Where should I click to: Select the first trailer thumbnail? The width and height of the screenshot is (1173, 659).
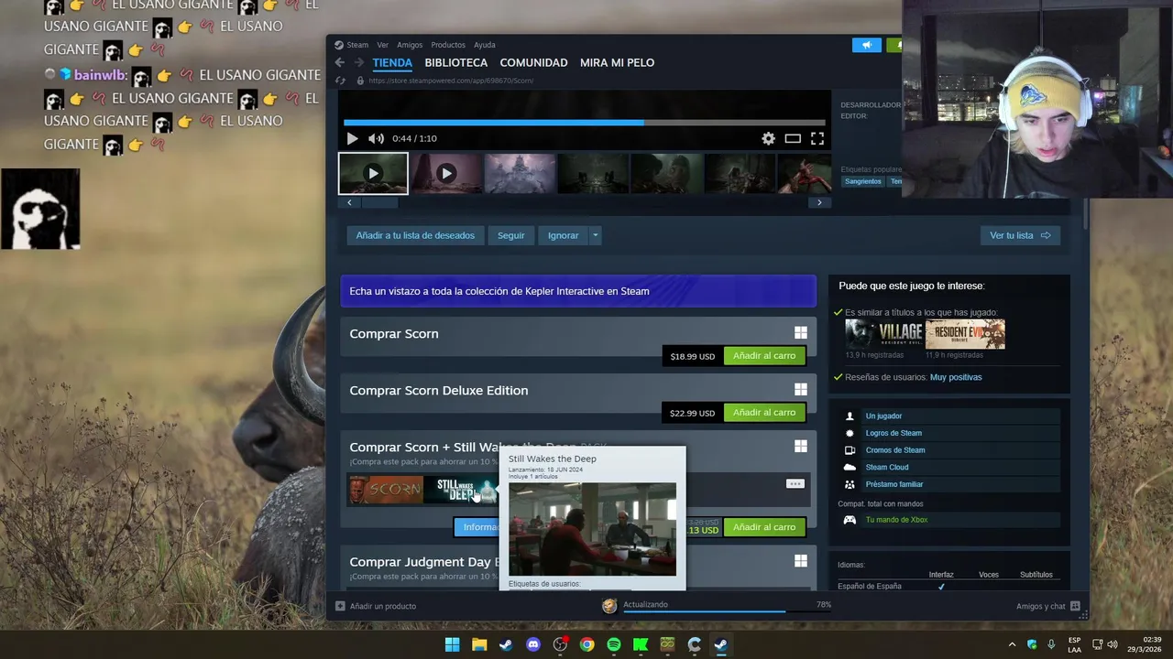[373, 173]
